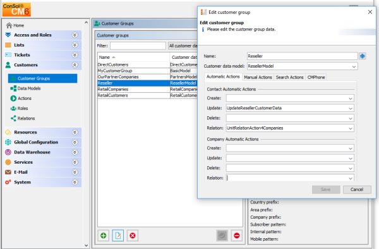This screenshot has height=249, width=379.
Task: Expand the Lists section chevron
Action: pyautogui.click(x=75, y=45)
